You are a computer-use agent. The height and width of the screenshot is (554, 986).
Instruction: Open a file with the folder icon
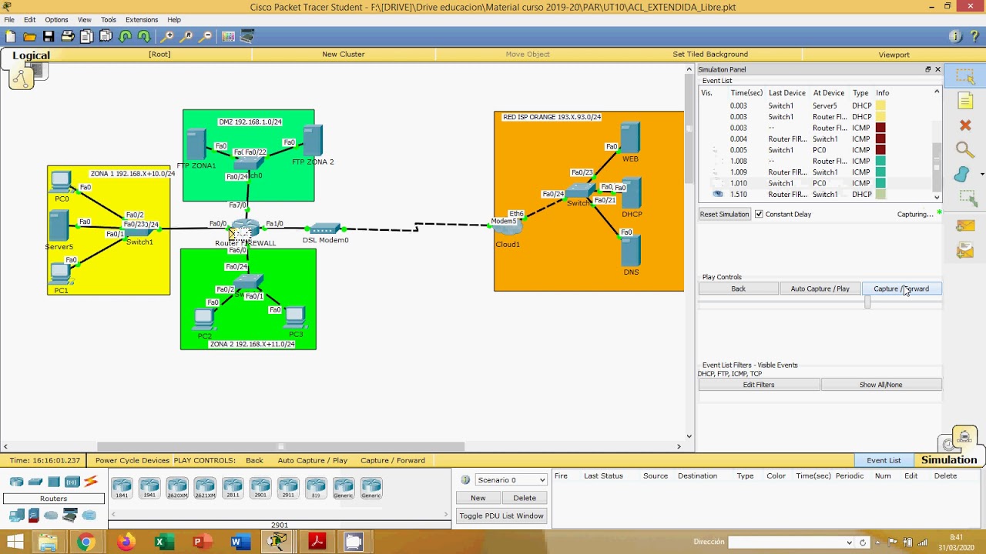[29, 36]
